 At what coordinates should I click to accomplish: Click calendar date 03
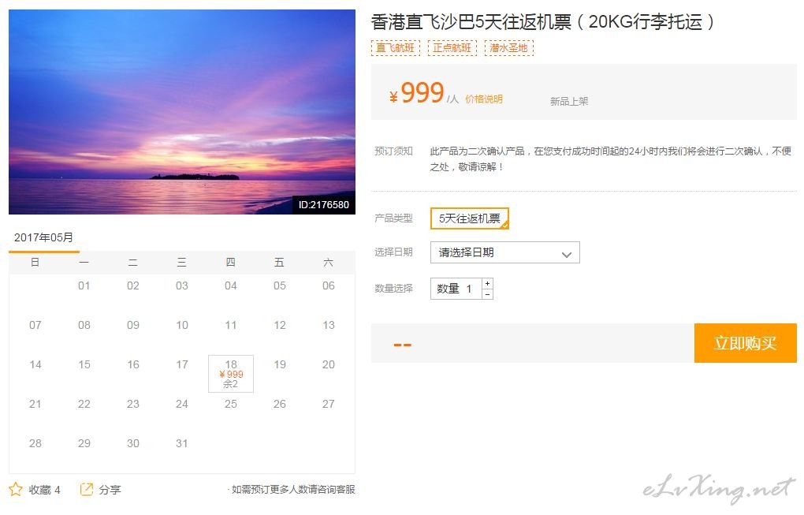click(182, 285)
